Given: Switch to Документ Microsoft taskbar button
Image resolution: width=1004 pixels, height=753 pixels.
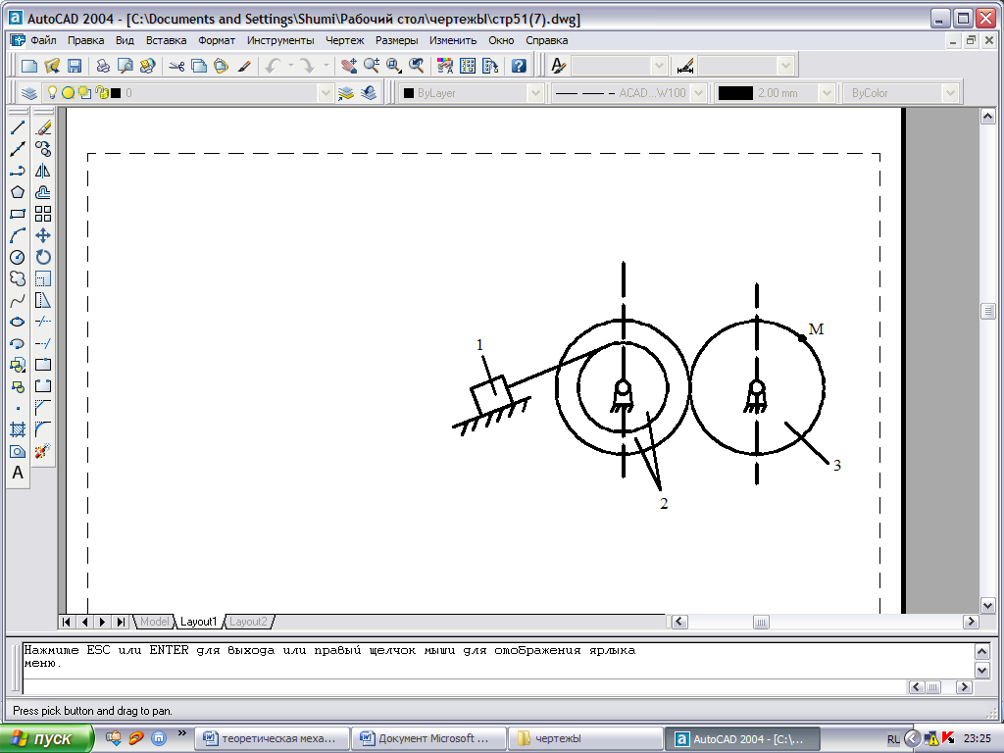Looking at the screenshot, I should (x=429, y=739).
